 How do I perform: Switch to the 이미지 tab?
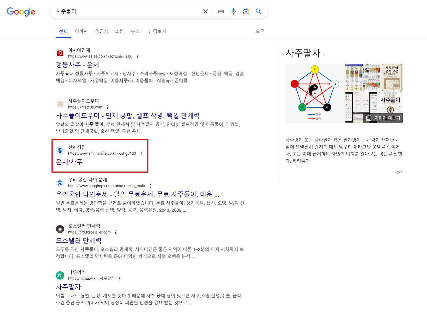[81, 31]
